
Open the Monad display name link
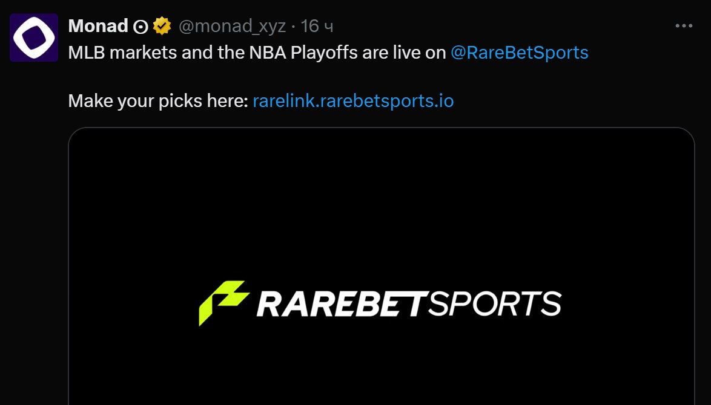[98, 26]
